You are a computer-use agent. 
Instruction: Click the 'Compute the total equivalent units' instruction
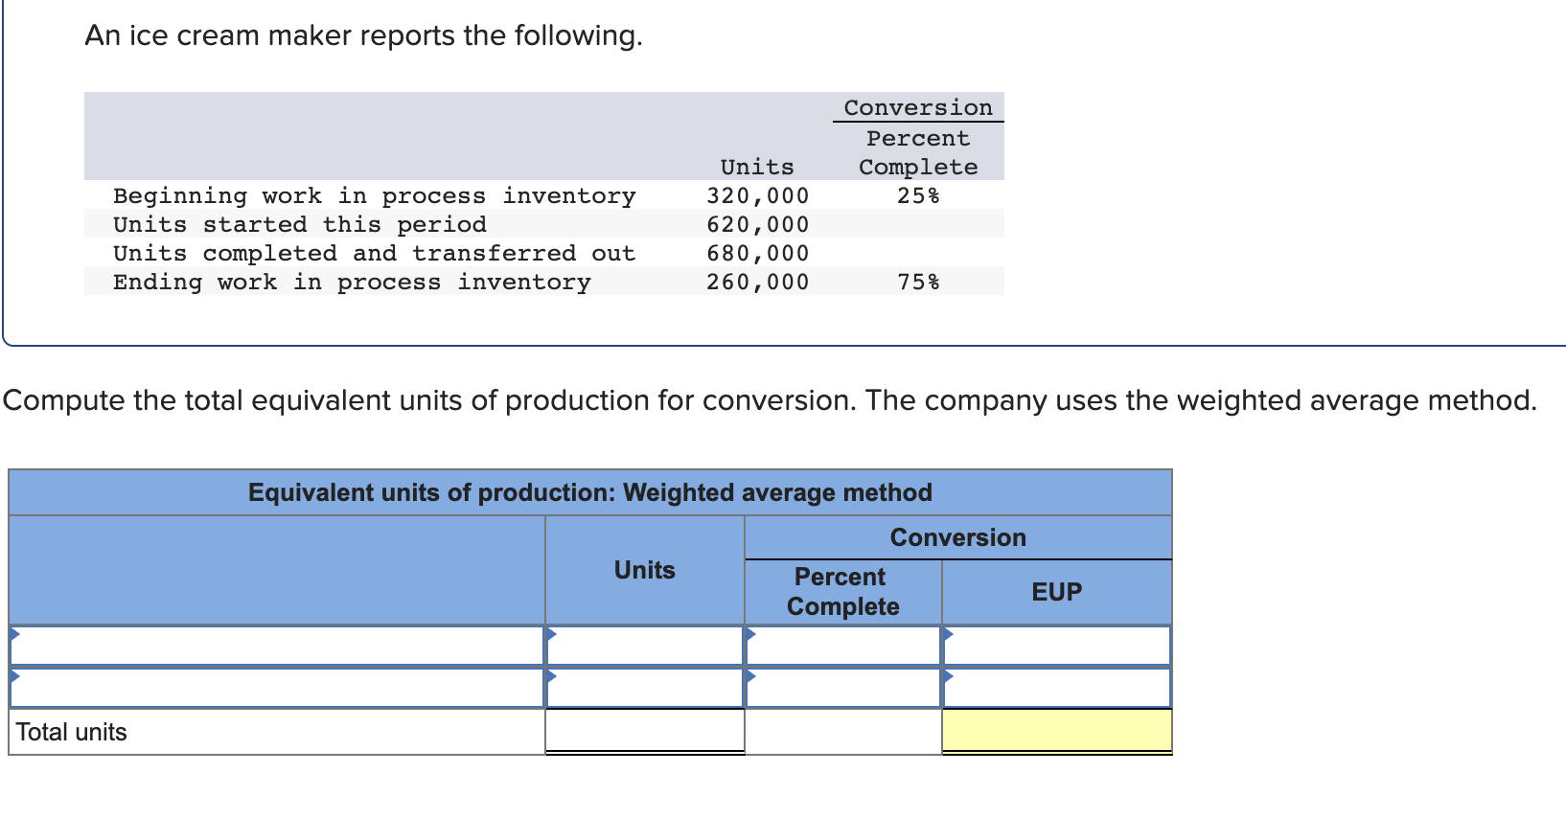770,400
